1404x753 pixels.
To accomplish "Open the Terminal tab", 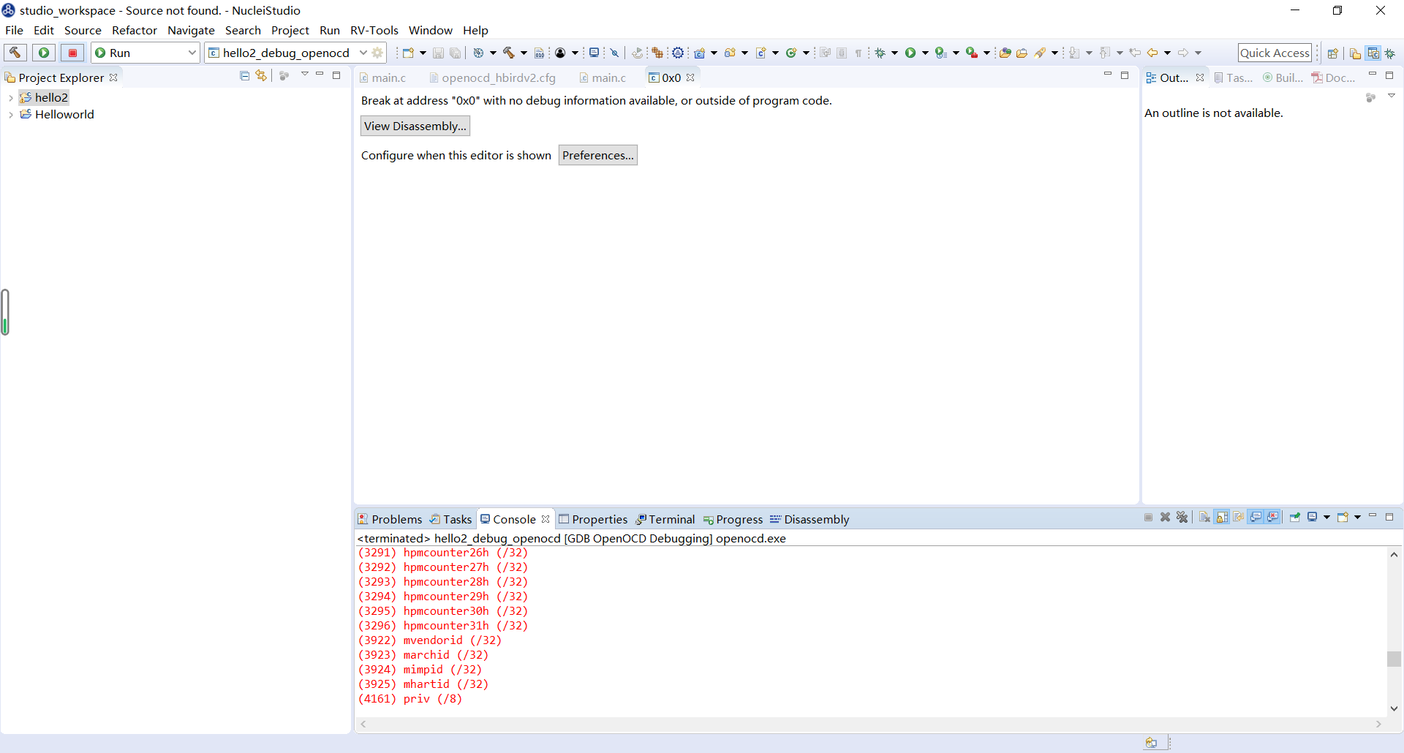I will (665, 519).
